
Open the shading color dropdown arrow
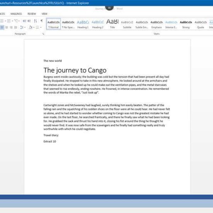pyautogui.click(x=34, y=27)
